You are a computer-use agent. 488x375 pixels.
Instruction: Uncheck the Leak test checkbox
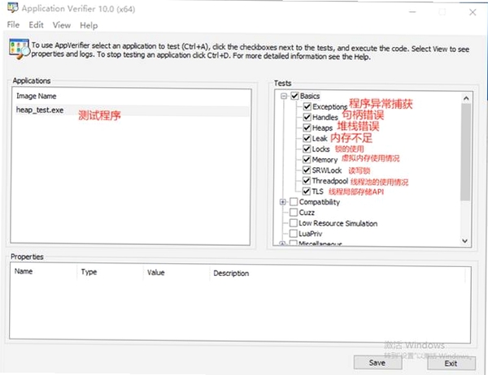[307, 138]
